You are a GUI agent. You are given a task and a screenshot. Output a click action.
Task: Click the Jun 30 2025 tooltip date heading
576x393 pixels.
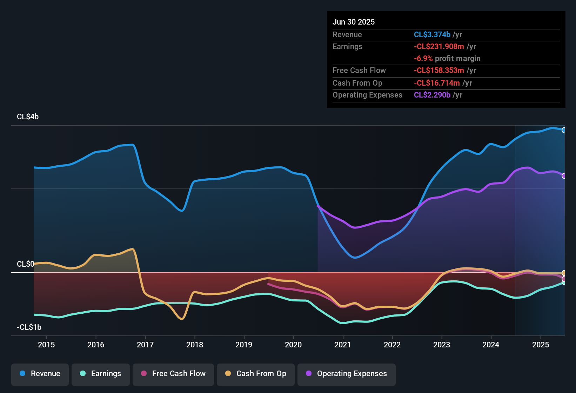click(x=354, y=22)
